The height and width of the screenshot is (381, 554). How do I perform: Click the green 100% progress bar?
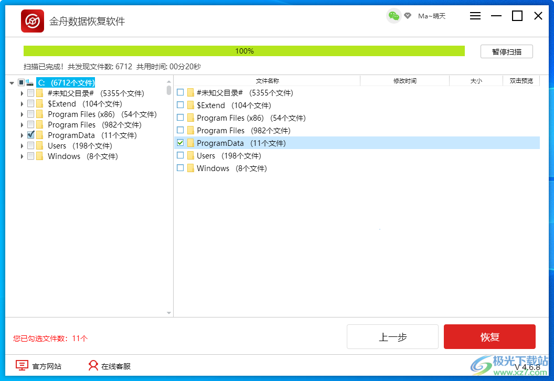(x=244, y=51)
